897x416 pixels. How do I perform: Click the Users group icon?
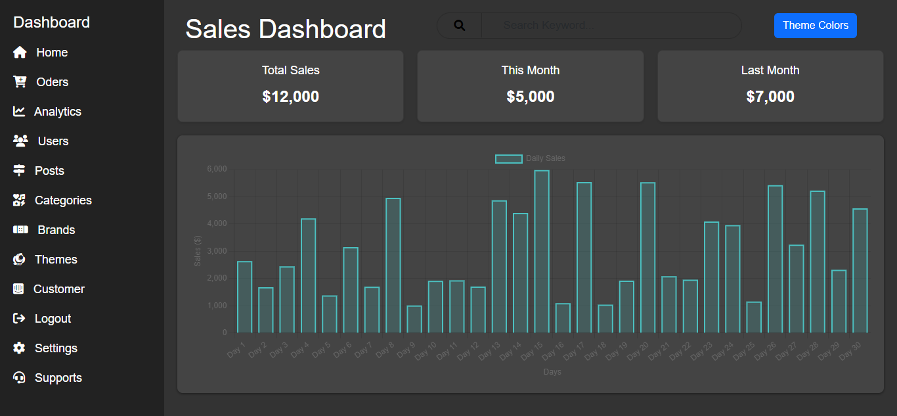(x=20, y=141)
